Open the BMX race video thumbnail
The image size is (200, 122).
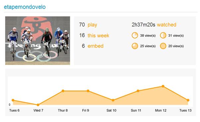(x=38, y=41)
